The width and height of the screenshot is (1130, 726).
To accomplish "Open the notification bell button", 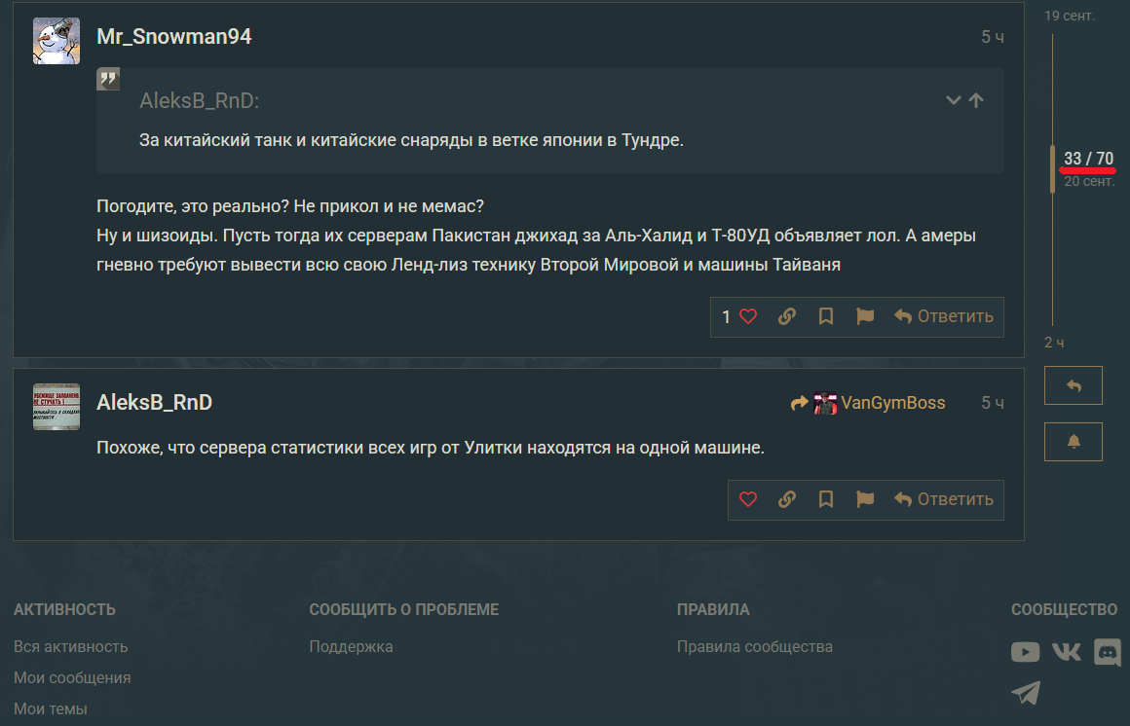I will (x=1073, y=442).
